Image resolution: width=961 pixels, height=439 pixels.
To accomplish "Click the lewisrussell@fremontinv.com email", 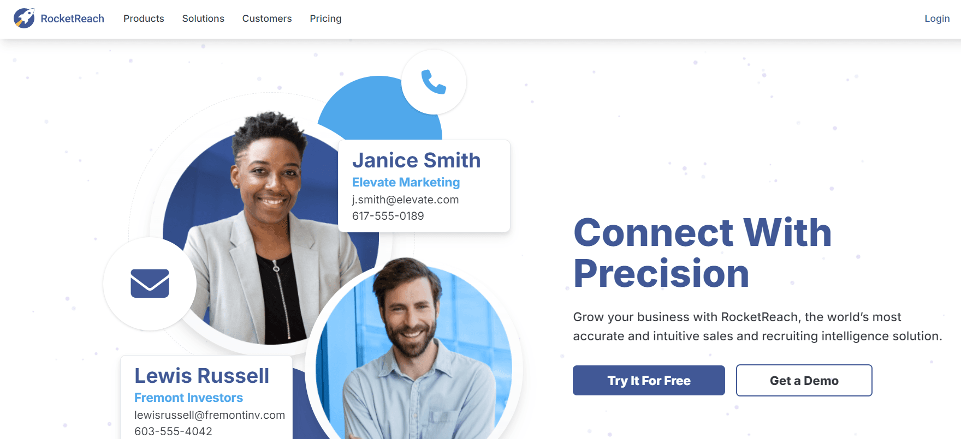I will coord(210,415).
